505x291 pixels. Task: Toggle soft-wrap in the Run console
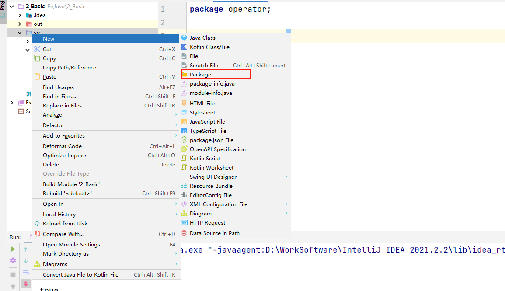click(26, 272)
